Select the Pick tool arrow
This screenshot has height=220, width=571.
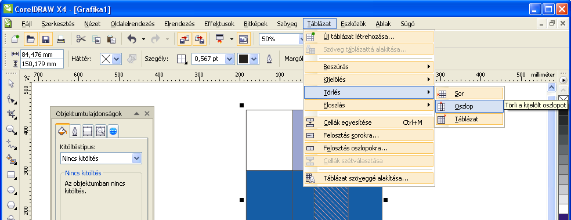[x=11, y=83]
